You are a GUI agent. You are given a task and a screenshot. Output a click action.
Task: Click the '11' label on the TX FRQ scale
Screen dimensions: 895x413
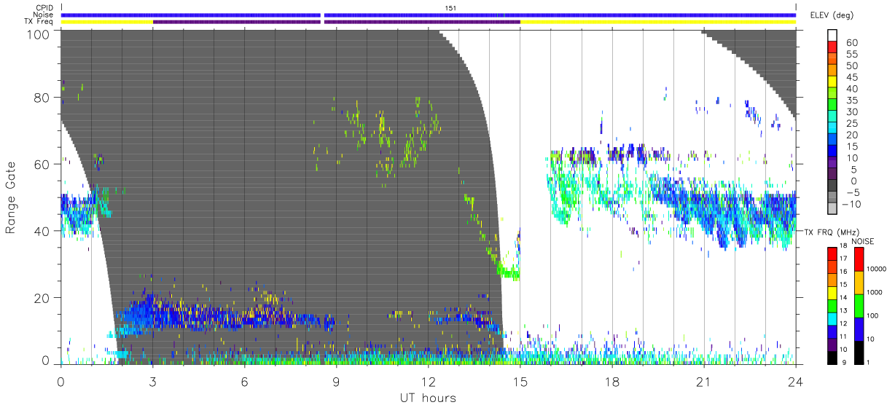pos(843,337)
